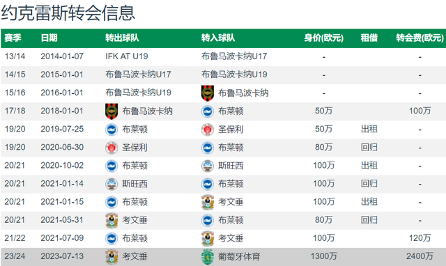The width and height of the screenshot is (446, 266).
Task: Click the 转入球队 column header
Action: click(x=218, y=38)
